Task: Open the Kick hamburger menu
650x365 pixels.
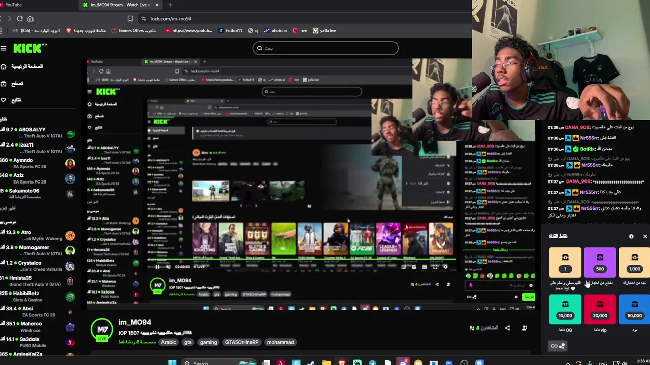Action: 4,48
